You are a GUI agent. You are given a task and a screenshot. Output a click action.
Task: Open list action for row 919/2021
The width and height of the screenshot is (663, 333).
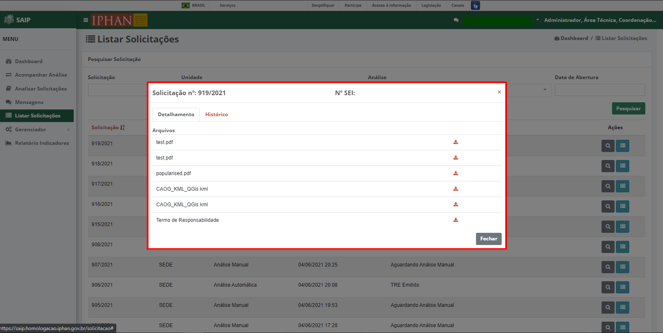click(x=623, y=146)
